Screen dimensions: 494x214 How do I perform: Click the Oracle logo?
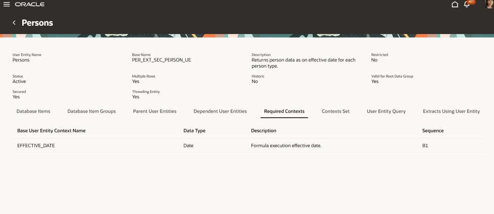click(30, 4)
